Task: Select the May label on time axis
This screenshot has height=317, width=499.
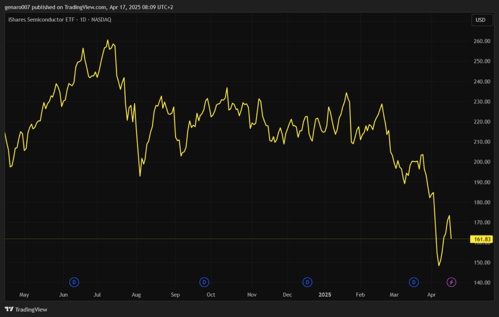Action: tap(24, 295)
